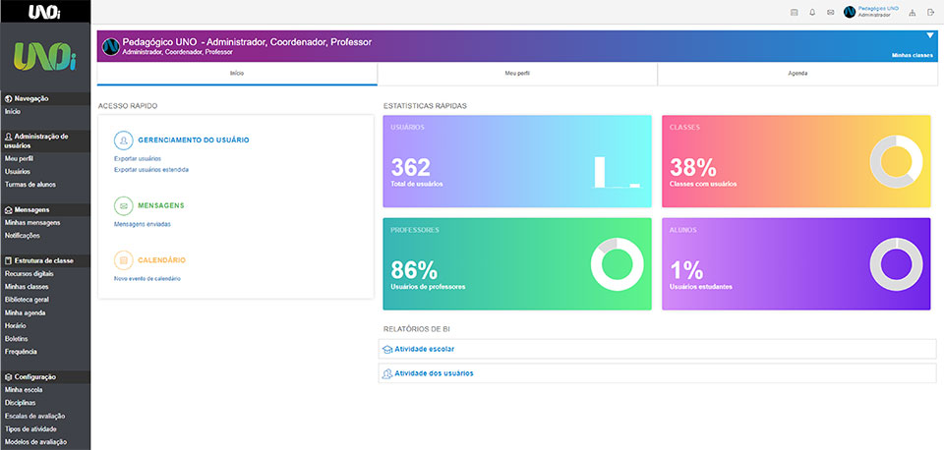The width and height of the screenshot is (944, 450).
Task: Click the graduation cap icon beside Atividade escolar
Action: pyautogui.click(x=387, y=350)
